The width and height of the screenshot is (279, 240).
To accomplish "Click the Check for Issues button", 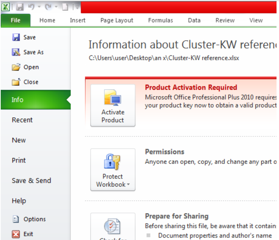I will pos(113,227).
